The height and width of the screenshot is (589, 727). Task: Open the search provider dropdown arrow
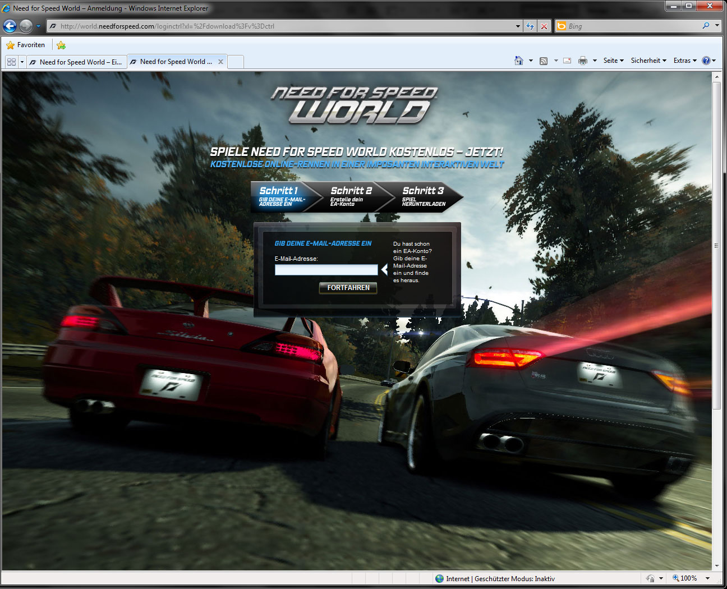pyautogui.click(x=717, y=26)
